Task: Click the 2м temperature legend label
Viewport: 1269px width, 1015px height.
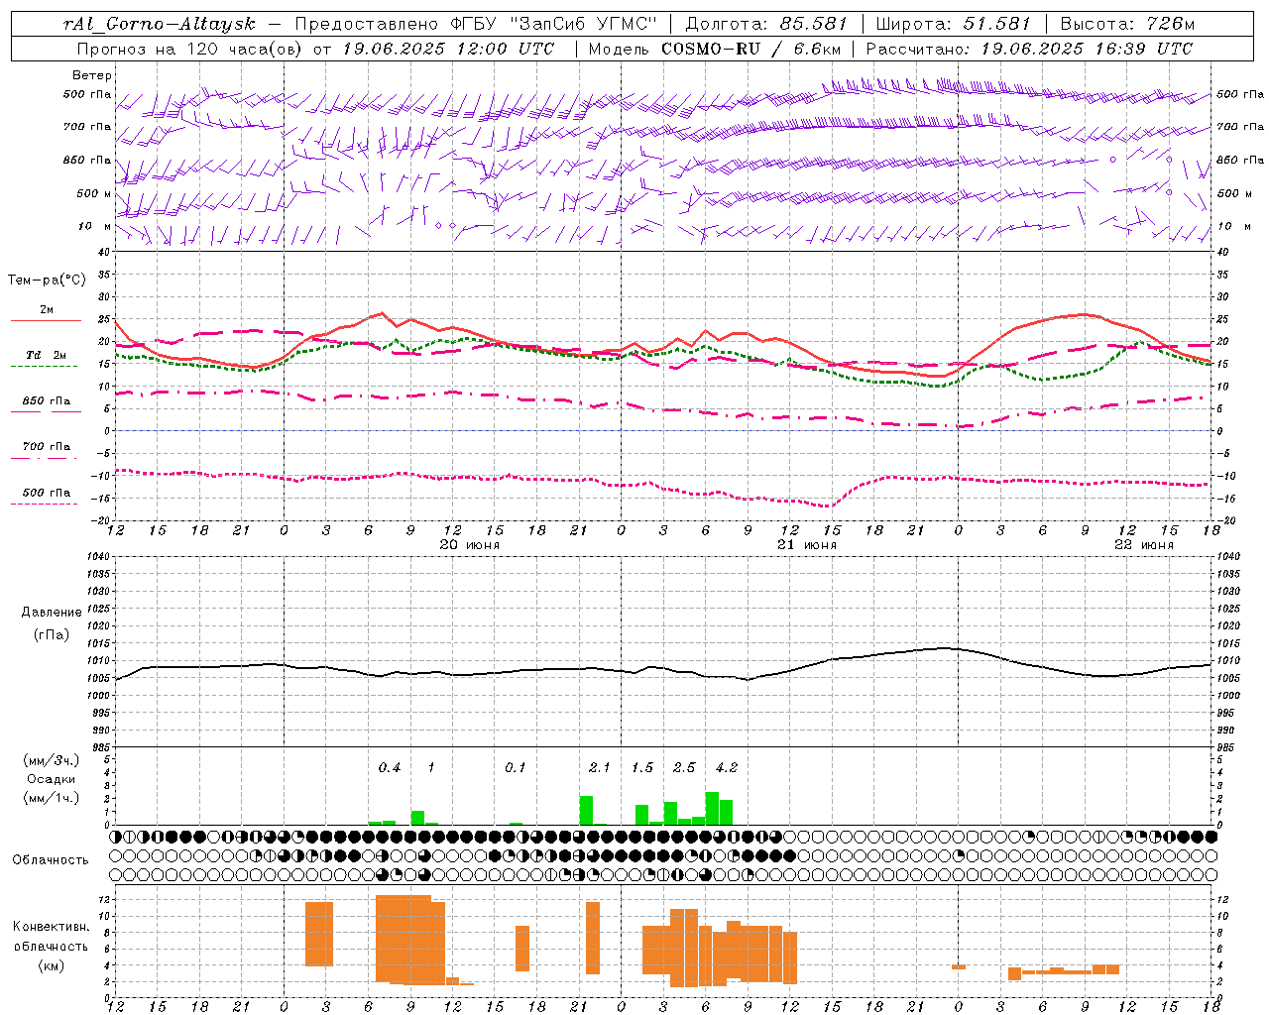Action: (47, 309)
